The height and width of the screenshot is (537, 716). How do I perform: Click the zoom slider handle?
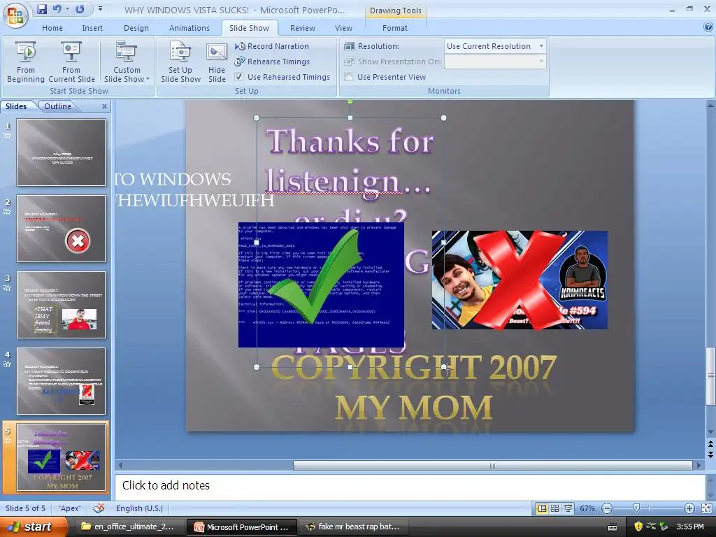click(x=636, y=508)
